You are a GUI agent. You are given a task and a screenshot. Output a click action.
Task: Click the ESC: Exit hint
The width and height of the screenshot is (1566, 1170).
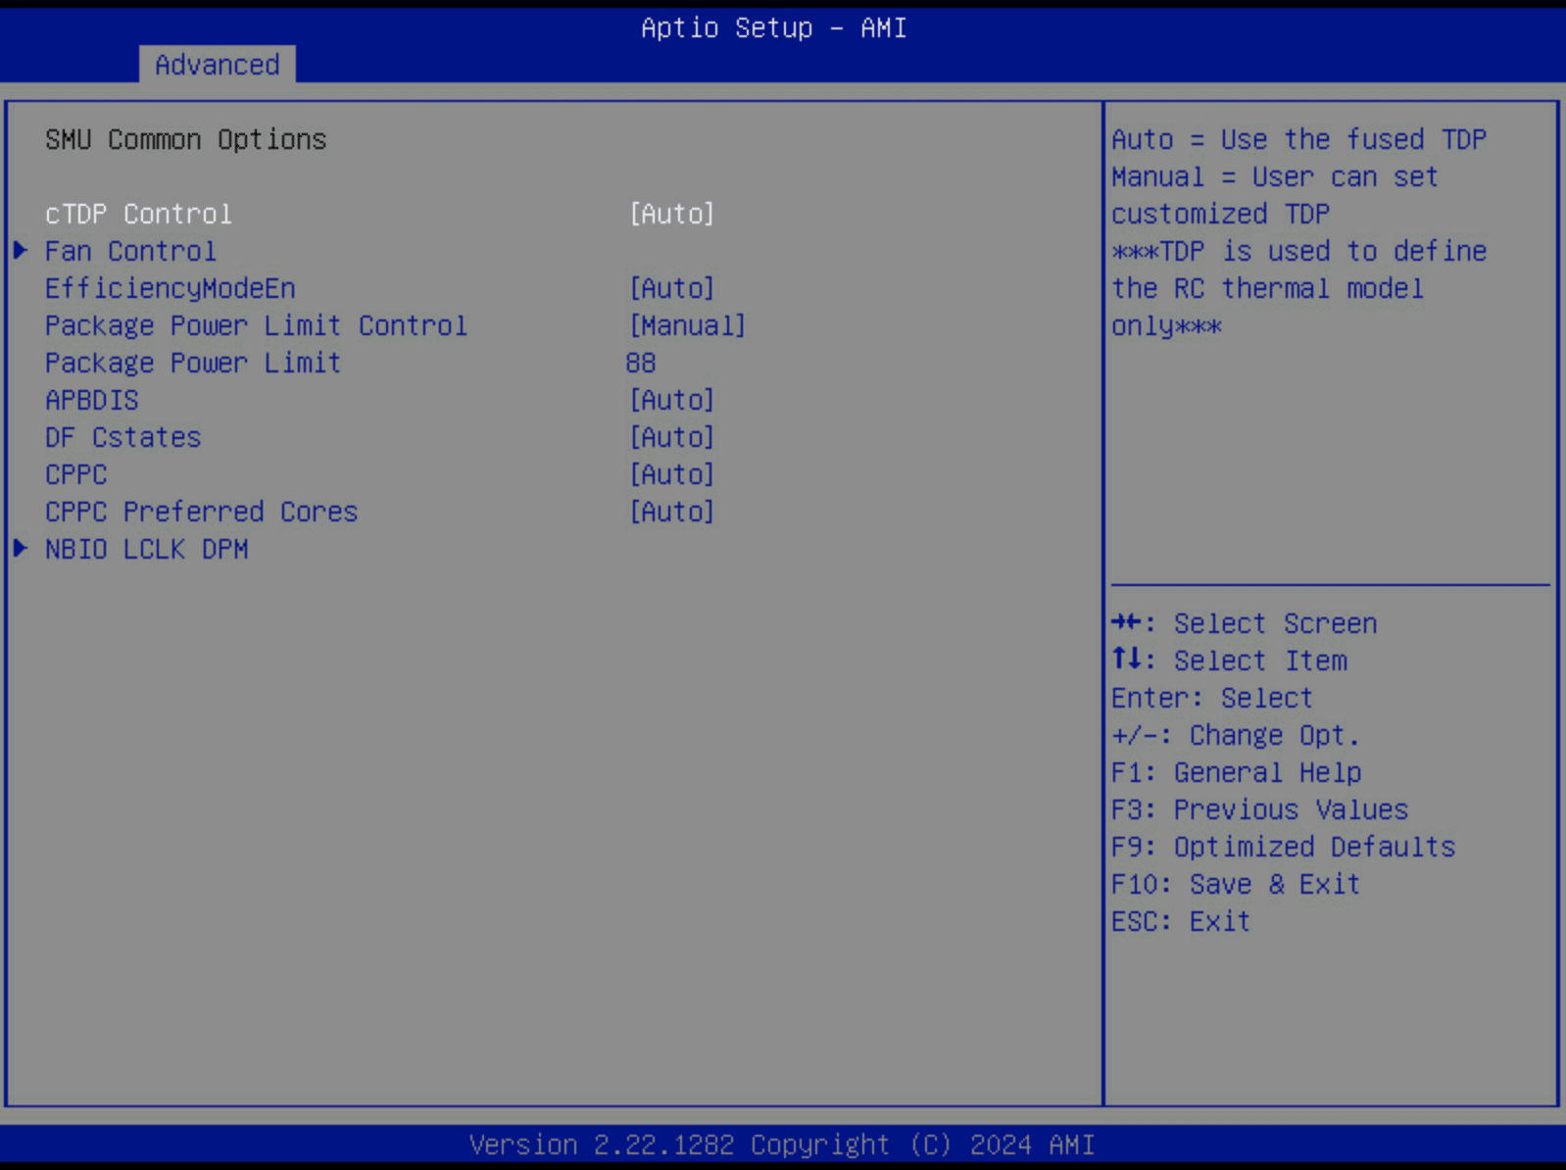click(x=1181, y=921)
